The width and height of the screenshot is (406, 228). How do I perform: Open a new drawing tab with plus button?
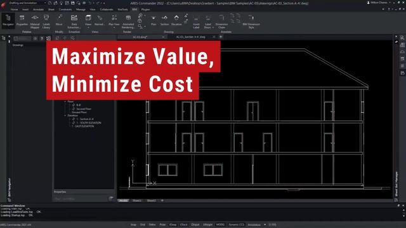(x=221, y=37)
